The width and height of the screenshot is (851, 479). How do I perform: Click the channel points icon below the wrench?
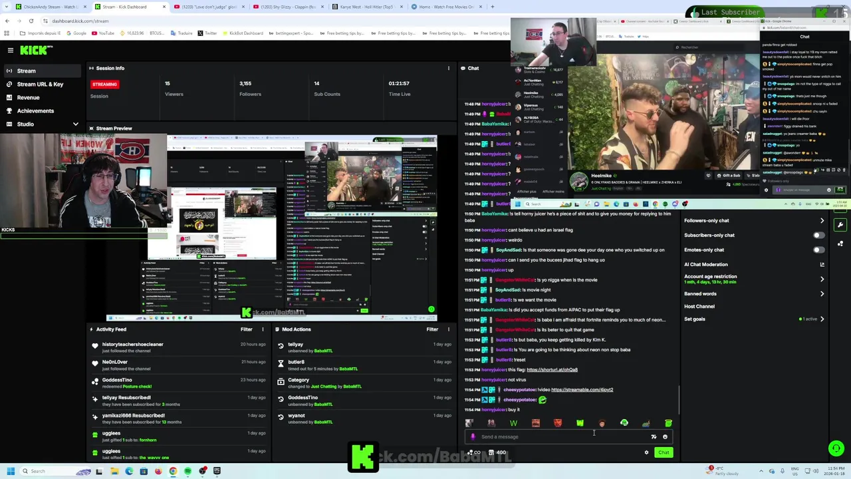840,244
